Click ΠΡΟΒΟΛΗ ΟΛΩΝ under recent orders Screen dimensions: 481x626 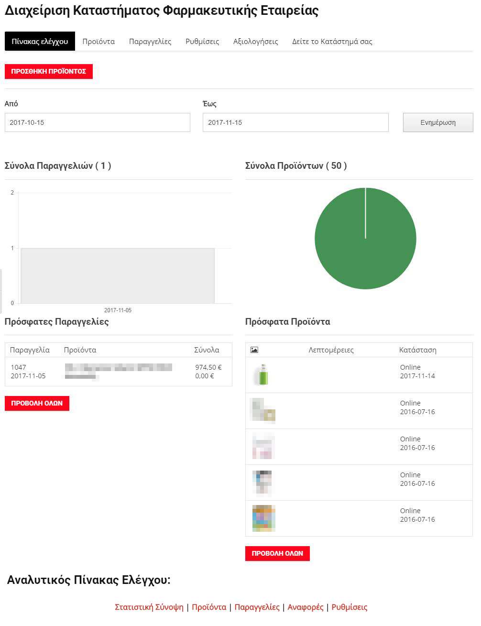[x=37, y=403]
